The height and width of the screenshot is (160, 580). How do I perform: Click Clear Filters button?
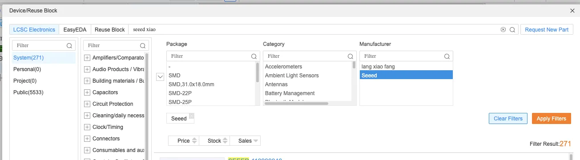508,119
